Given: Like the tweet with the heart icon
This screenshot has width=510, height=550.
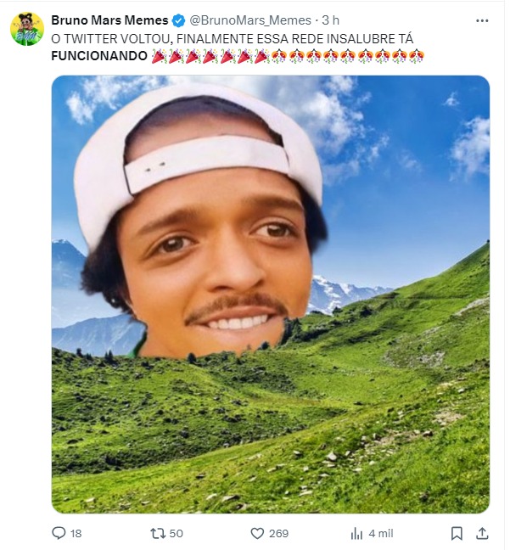Looking at the screenshot, I should [258, 533].
